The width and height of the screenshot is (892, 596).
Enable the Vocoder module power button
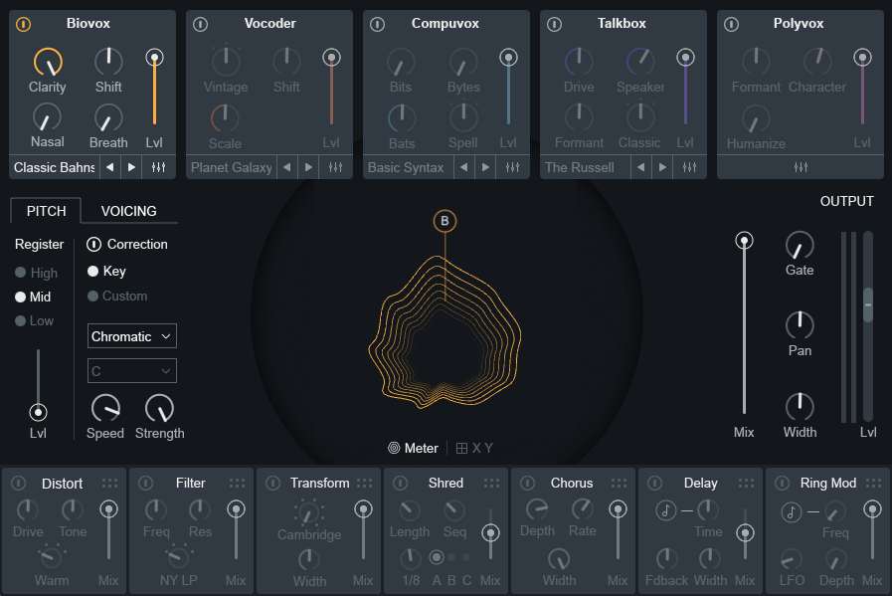tap(200, 25)
